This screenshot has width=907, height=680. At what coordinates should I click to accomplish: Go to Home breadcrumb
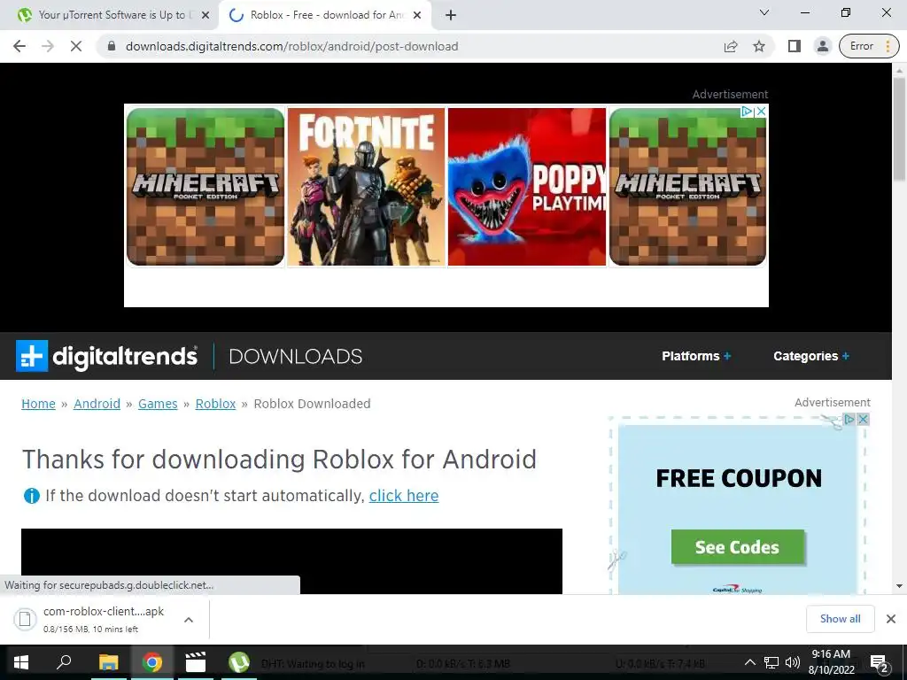tap(38, 404)
